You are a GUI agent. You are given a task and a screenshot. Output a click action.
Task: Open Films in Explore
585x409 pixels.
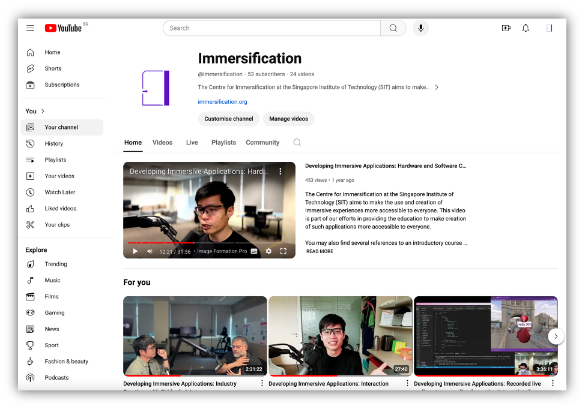coord(62,296)
